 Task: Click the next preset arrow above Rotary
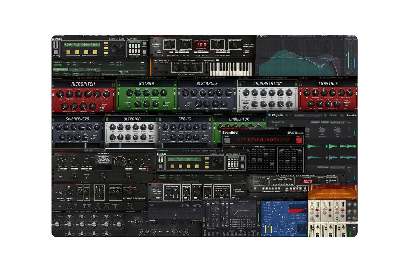tap(139, 78)
